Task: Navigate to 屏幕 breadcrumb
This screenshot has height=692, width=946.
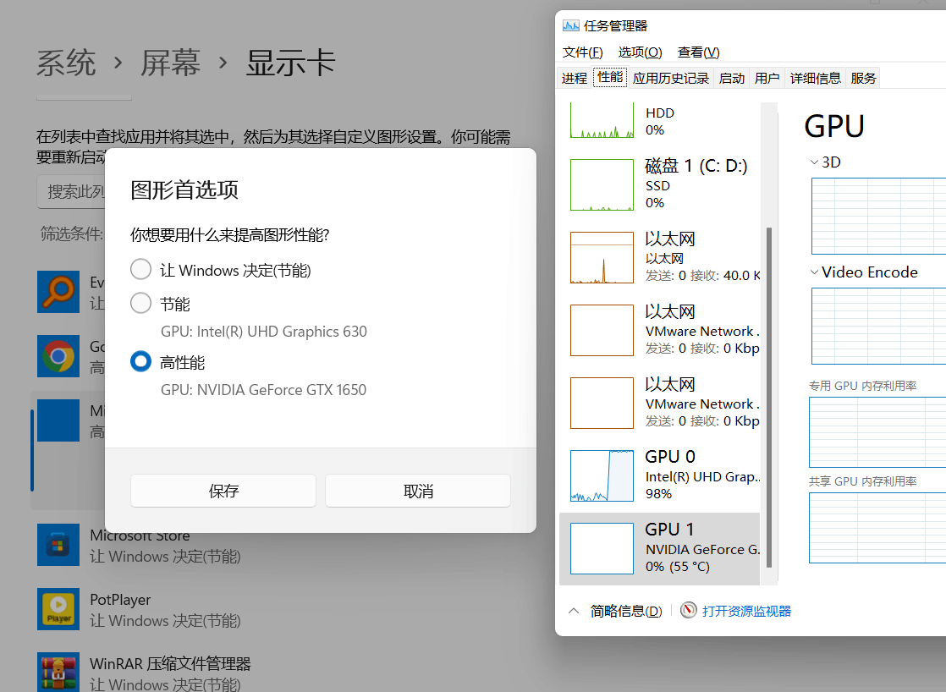Action: (x=171, y=62)
